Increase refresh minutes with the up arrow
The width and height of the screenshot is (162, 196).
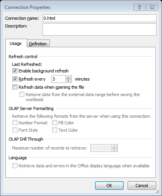click(x=68, y=77)
